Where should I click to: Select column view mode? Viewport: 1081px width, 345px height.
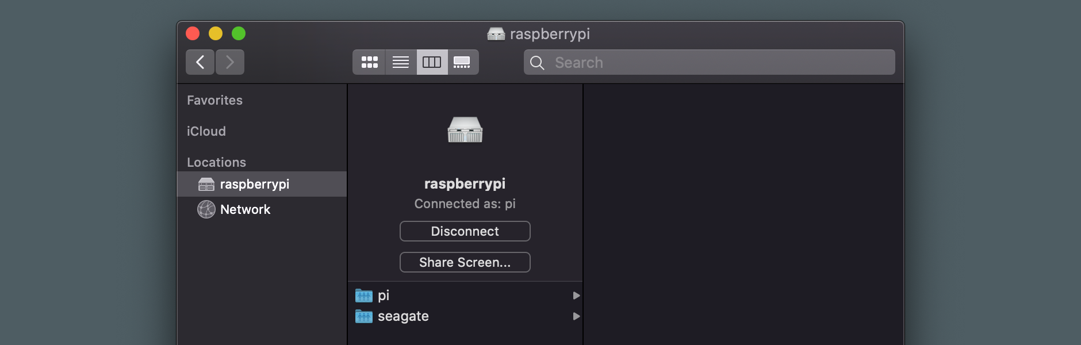tap(432, 62)
